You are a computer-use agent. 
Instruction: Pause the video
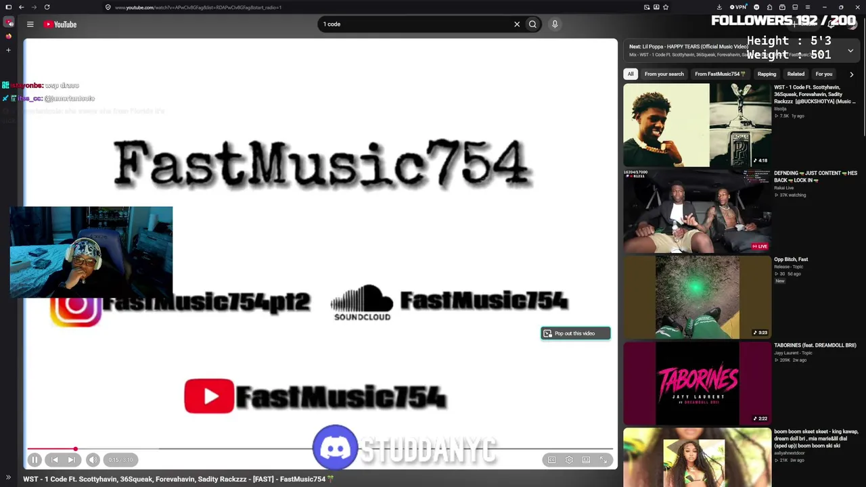[35, 460]
